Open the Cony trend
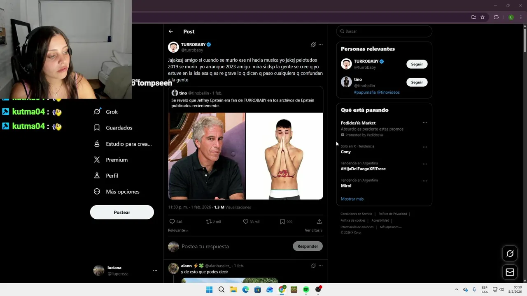Image resolution: width=527 pixels, height=296 pixels. [x=346, y=152]
